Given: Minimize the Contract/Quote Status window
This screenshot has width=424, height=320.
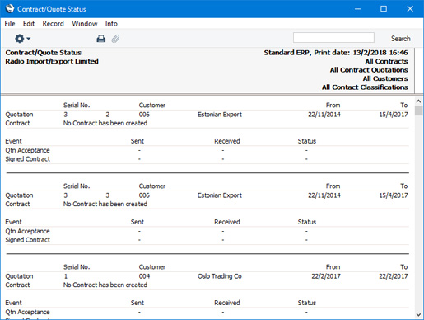Looking at the screenshot, I should click(357, 9).
